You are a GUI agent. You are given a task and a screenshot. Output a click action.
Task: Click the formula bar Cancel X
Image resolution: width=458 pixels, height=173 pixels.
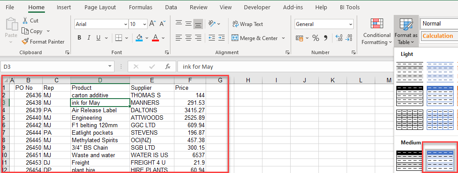click(136, 66)
